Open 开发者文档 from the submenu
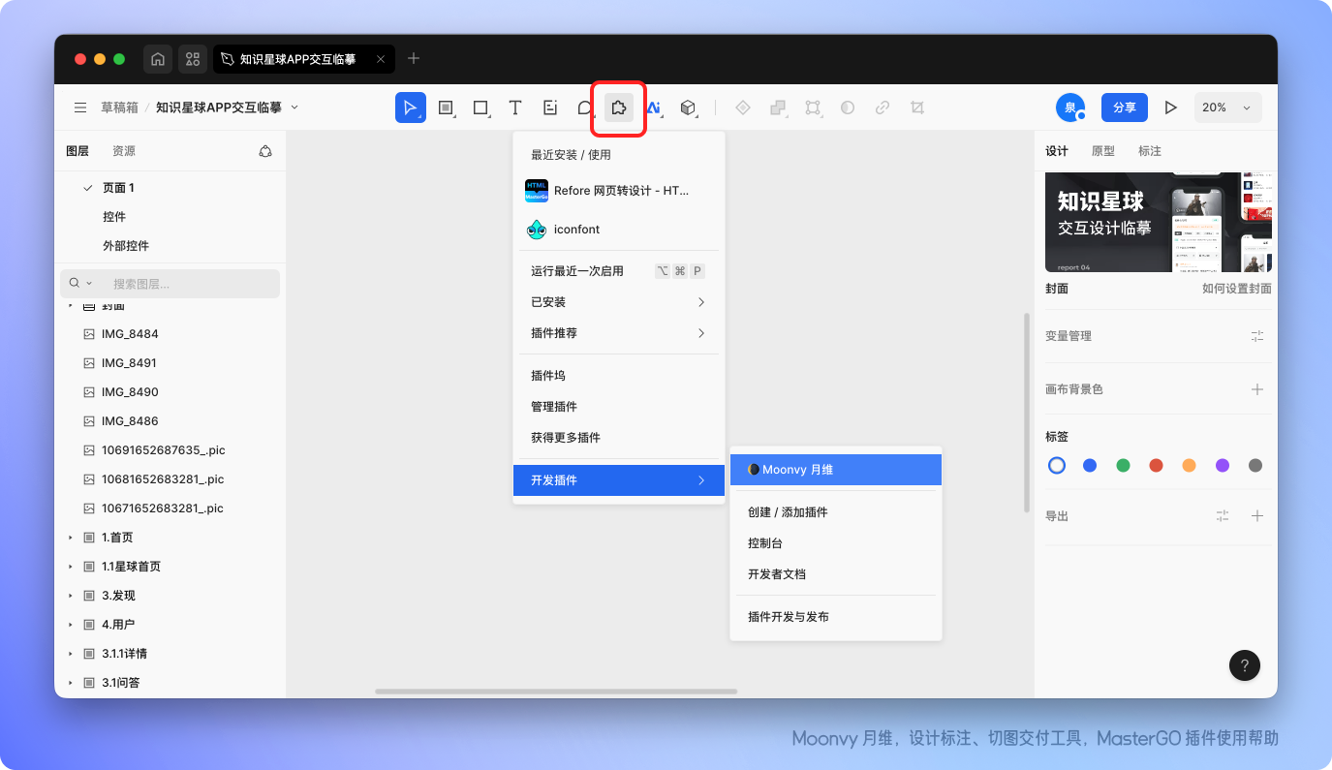The image size is (1332, 770). (836, 574)
